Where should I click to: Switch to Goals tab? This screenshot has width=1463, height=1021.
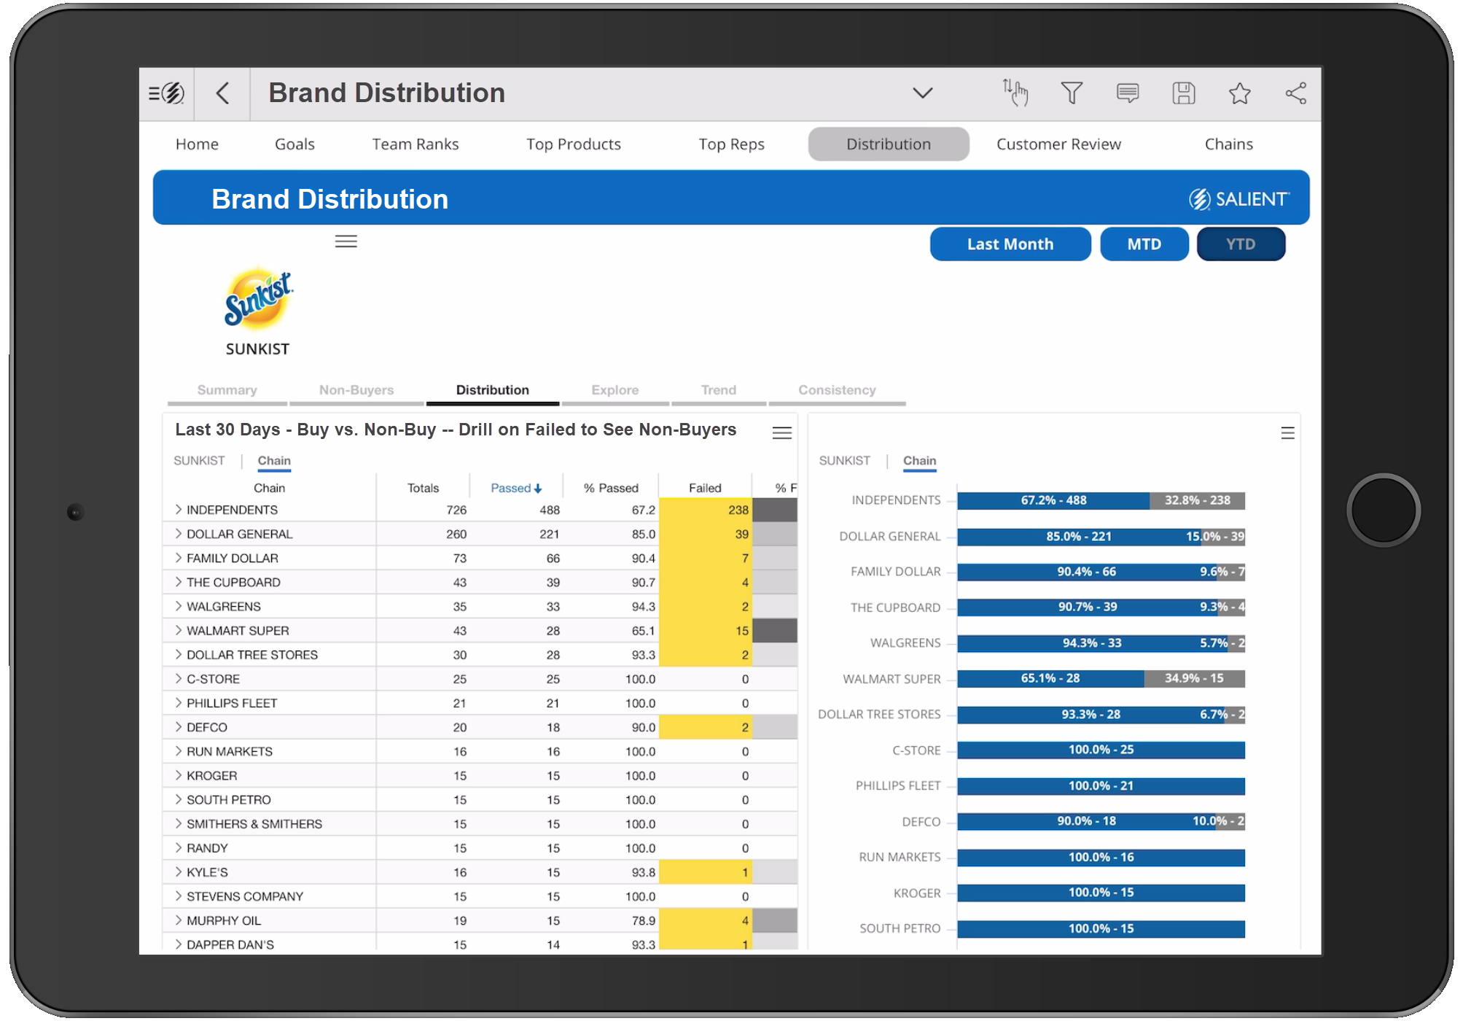pyautogui.click(x=294, y=144)
